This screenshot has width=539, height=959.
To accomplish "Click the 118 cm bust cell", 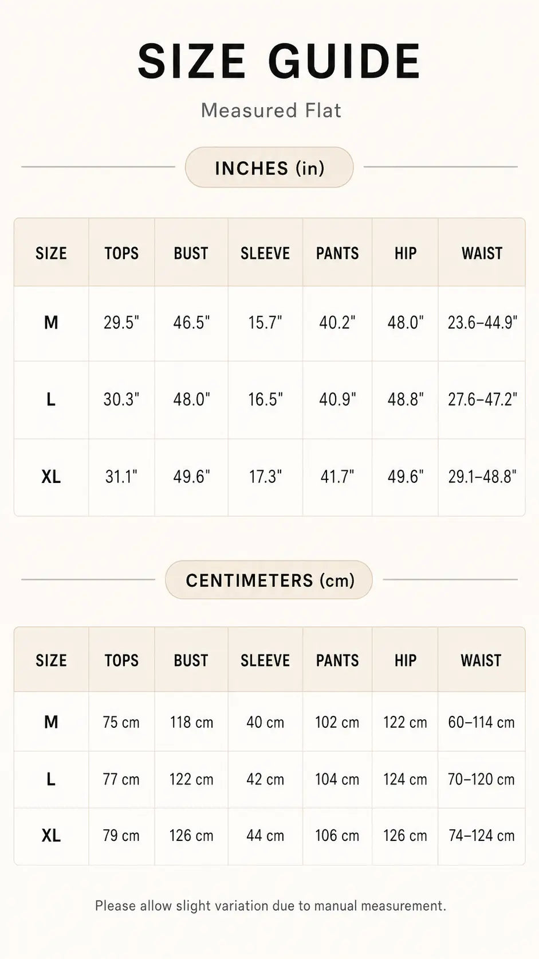I will [x=191, y=722].
